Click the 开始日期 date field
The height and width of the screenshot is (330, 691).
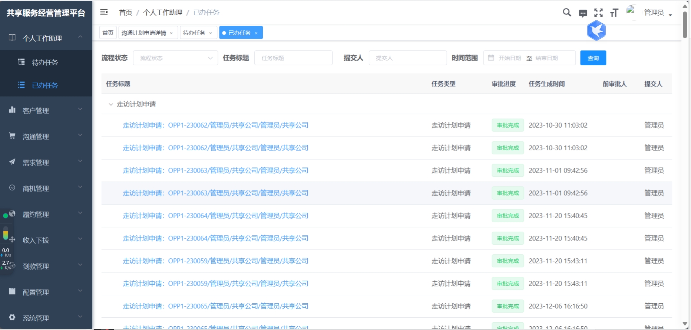click(x=510, y=58)
